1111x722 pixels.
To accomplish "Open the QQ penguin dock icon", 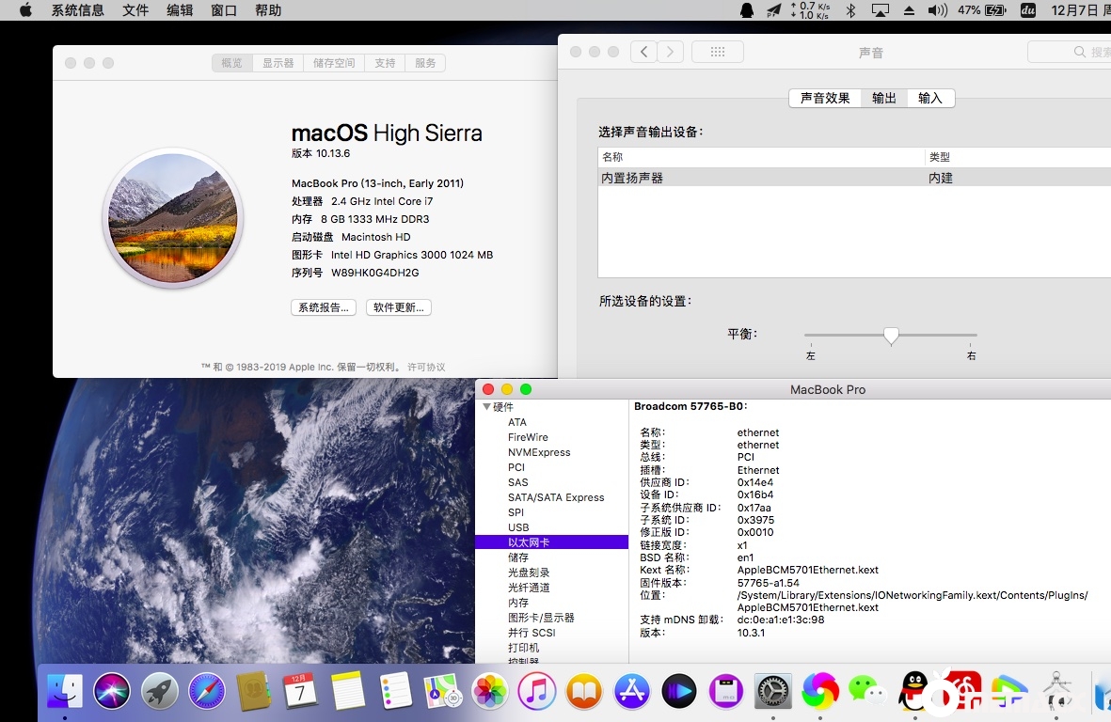I will [x=913, y=692].
